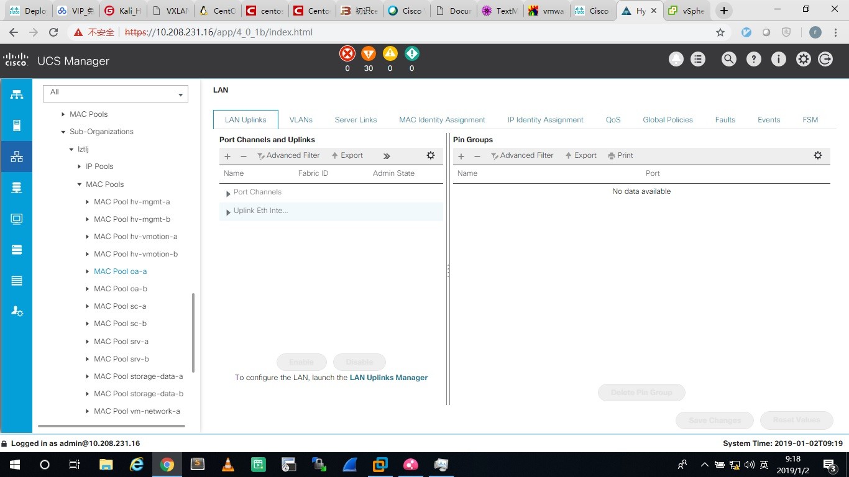Open the IP Identity Assignment tab

point(546,120)
